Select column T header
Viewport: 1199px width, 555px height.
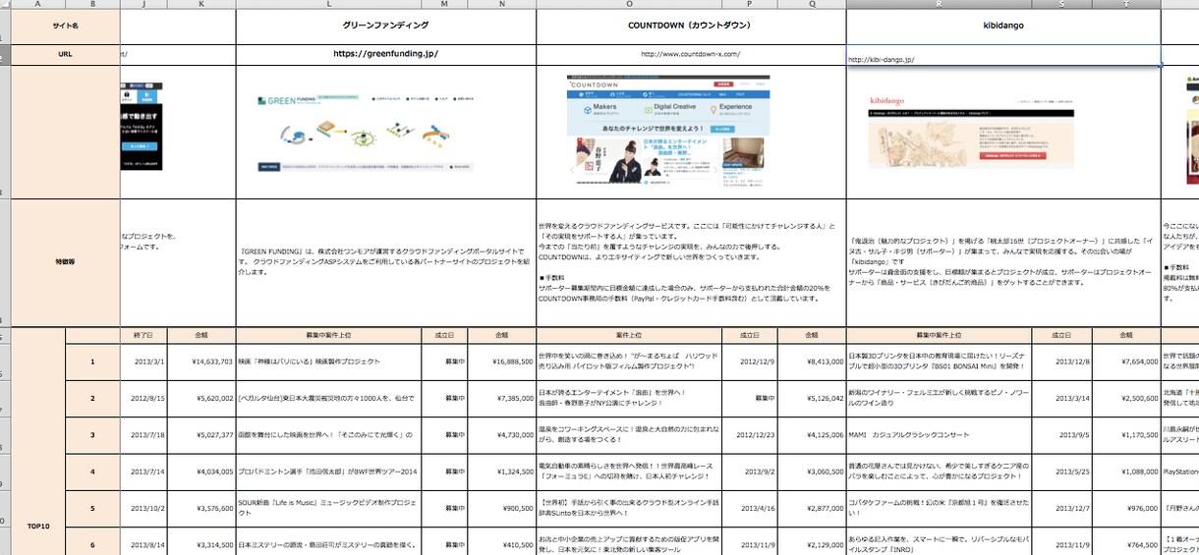[x=1126, y=4]
